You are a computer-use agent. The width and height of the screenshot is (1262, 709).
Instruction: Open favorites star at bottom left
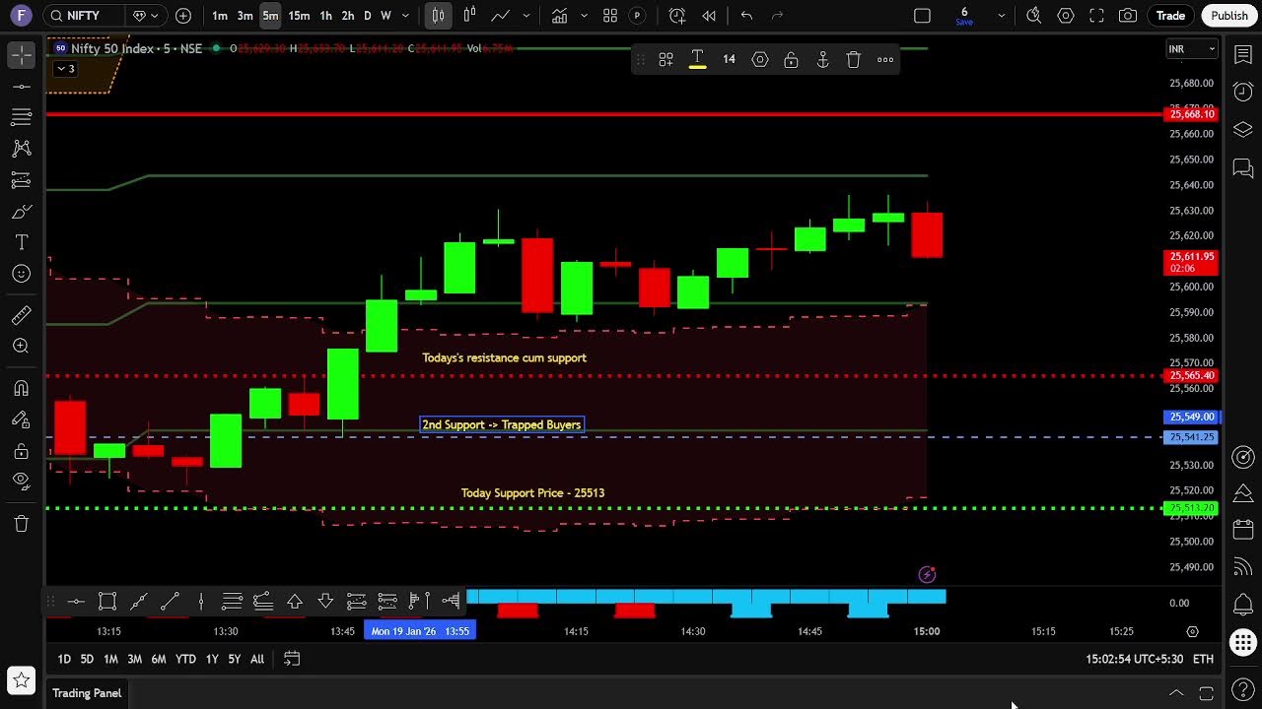(x=21, y=679)
